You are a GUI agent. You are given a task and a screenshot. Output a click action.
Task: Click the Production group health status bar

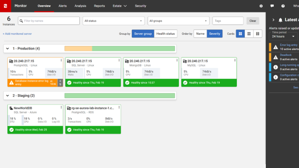tap(120, 49)
